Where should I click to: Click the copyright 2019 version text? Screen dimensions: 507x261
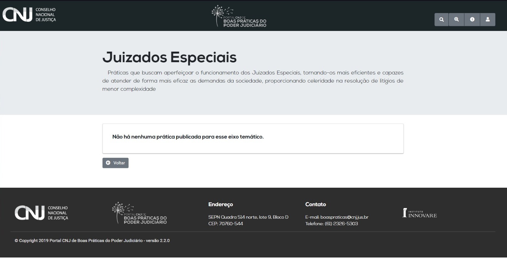[92, 241]
